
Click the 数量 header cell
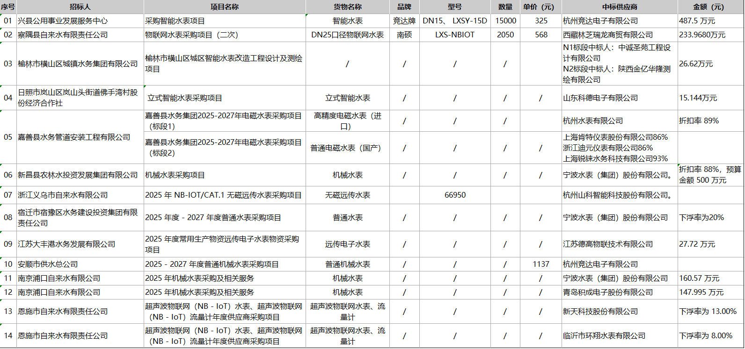point(505,7)
